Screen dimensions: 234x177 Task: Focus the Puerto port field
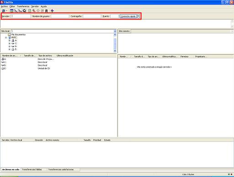[114, 16]
